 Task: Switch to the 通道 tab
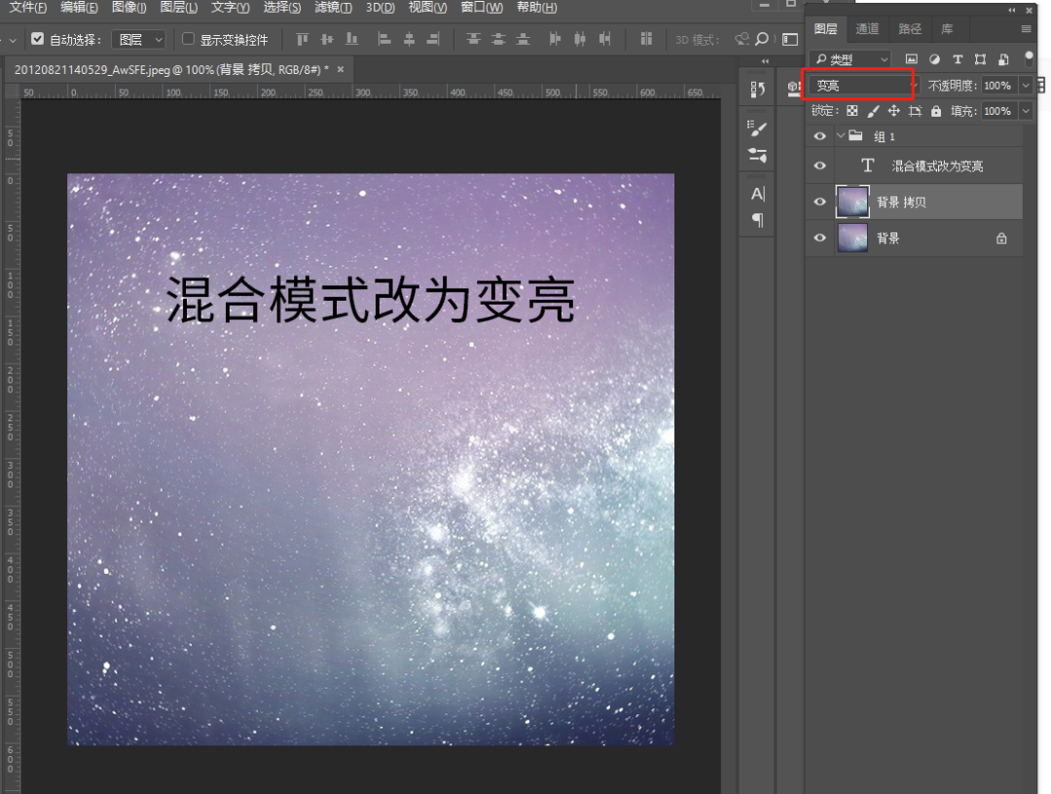tap(867, 29)
